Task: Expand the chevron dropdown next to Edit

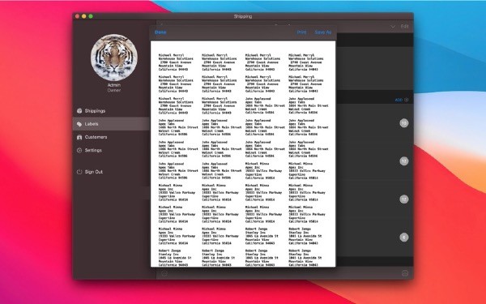Action: pos(393,27)
